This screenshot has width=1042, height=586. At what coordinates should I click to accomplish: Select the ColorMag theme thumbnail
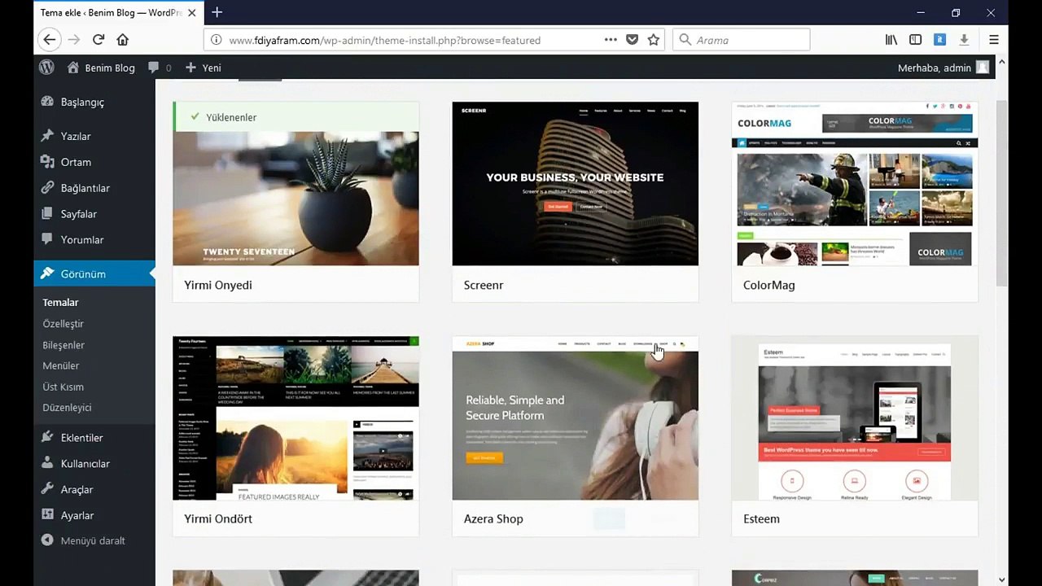coord(855,184)
